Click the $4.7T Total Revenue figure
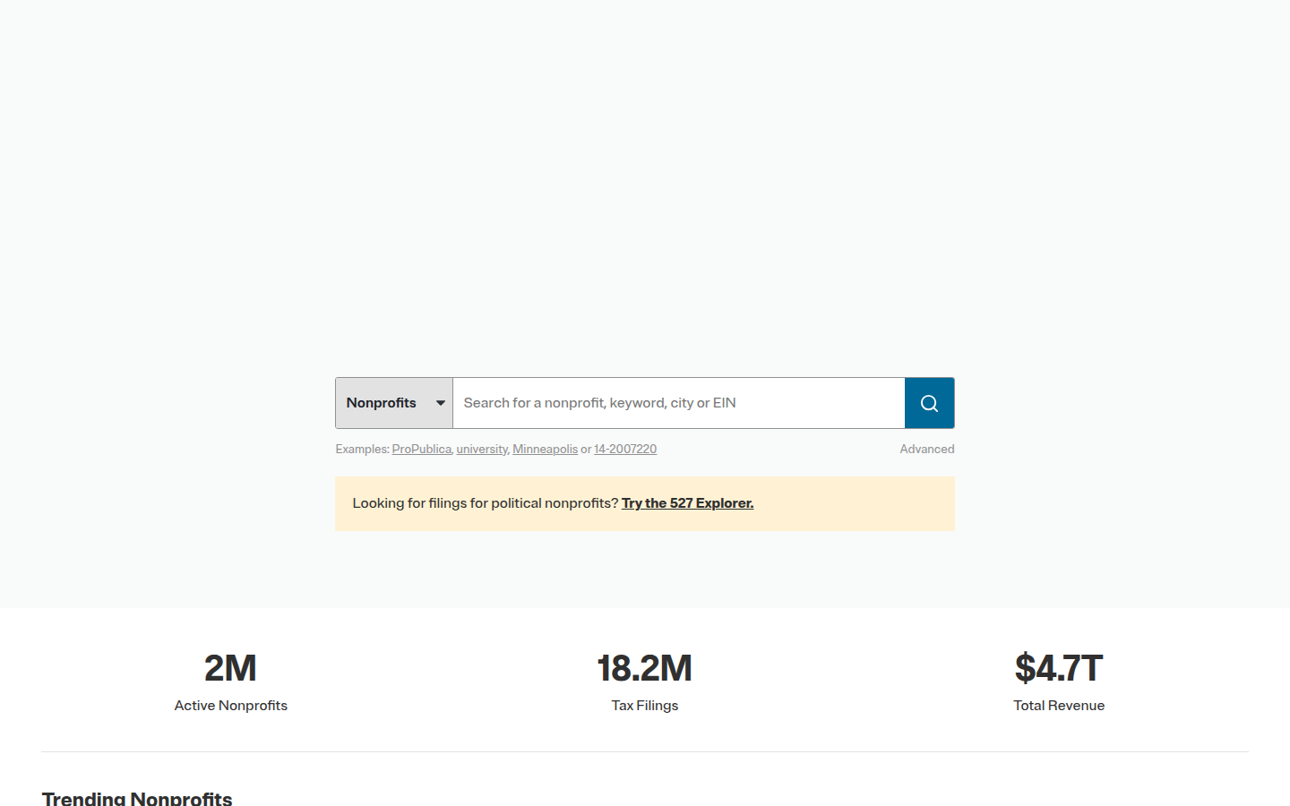Viewport: 1290px width, 806px height. (x=1059, y=668)
